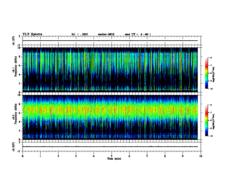Click the "ch.3(V)" waveform axis label

click(13, 147)
